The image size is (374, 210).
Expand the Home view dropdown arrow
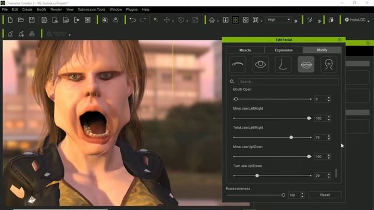tap(218, 21)
